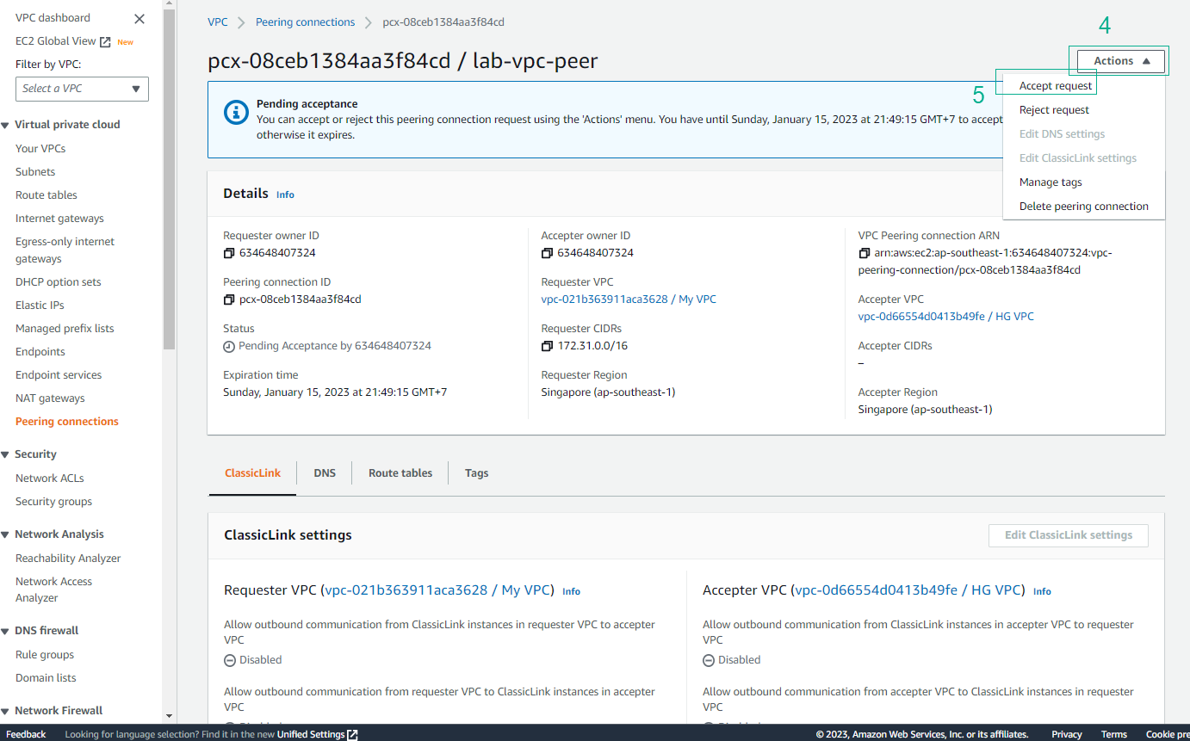Open Unified Settings link in footer
The image size is (1190, 741).
pos(317,735)
